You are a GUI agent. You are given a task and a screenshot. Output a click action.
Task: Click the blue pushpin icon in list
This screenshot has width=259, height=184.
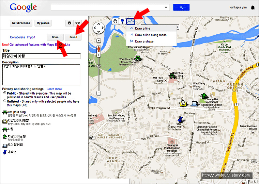tap(5, 152)
